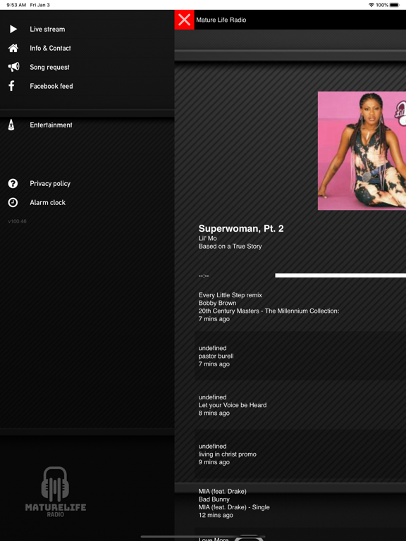Image resolution: width=406 pixels, height=541 pixels.
Task: Tap the Lil' Mo album cover artwork
Action: point(362,151)
